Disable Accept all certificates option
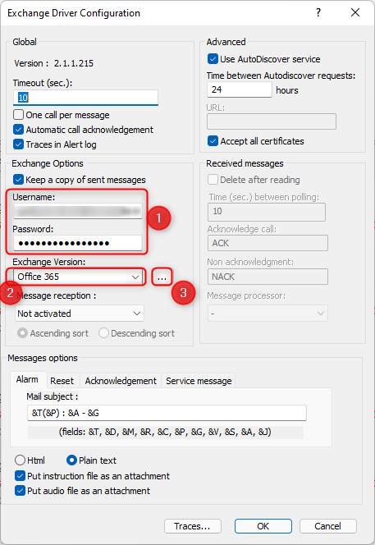The height and width of the screenshot is (545, 375). coord(213,141)
